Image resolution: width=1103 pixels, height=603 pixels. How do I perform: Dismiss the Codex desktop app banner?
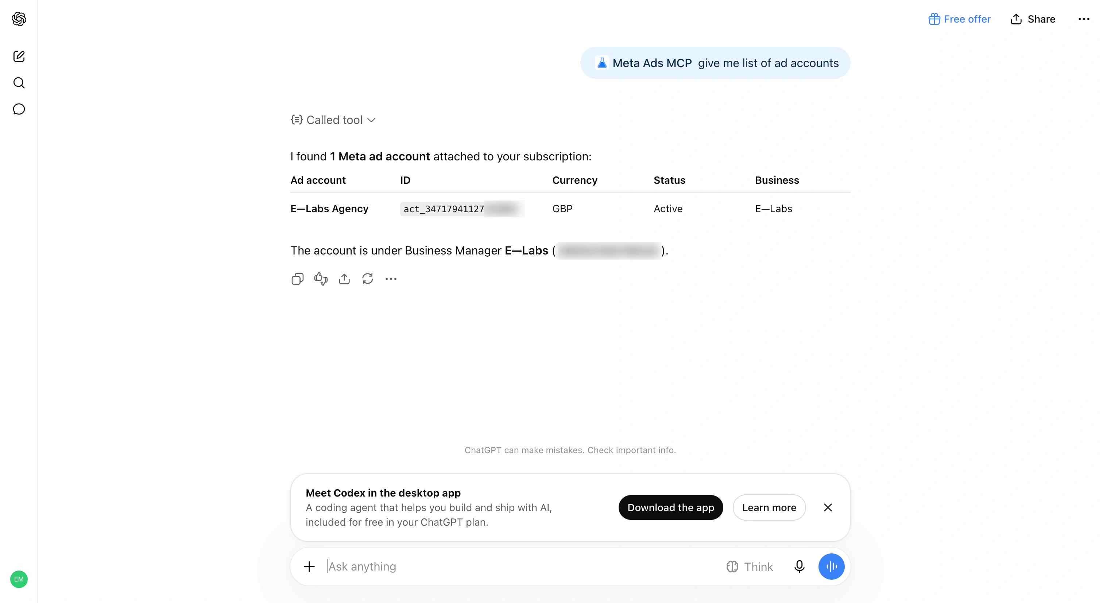pyautogui.click(x=828, y=507)
